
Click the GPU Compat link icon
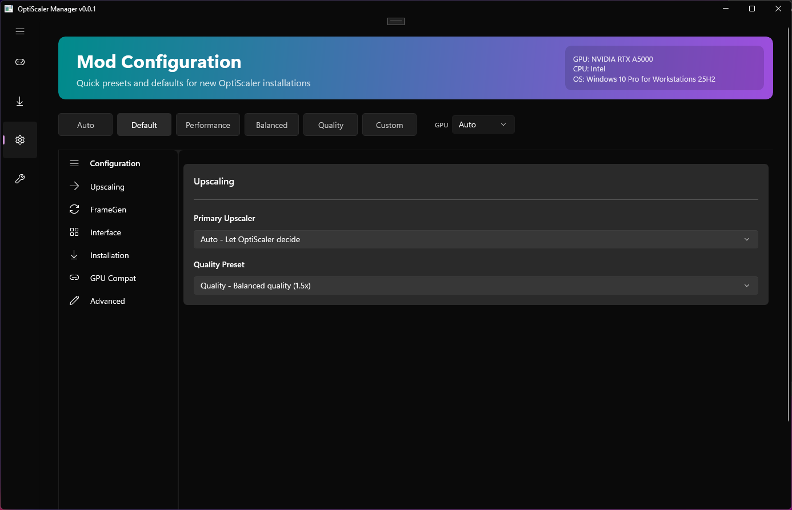click(x=74, y=278)
